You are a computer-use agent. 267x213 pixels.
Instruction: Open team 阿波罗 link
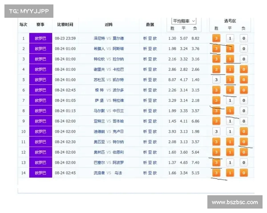pyautogui.click(x=118, y=163)
